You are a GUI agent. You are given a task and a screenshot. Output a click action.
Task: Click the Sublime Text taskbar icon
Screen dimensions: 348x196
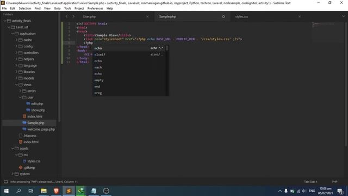click(69, 191)
